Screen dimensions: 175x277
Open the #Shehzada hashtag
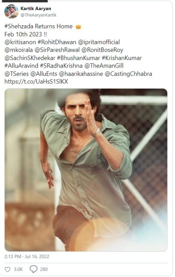[19, 26]
